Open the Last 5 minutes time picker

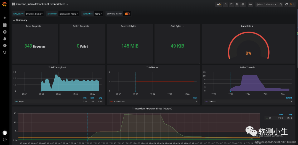point(266,4)
